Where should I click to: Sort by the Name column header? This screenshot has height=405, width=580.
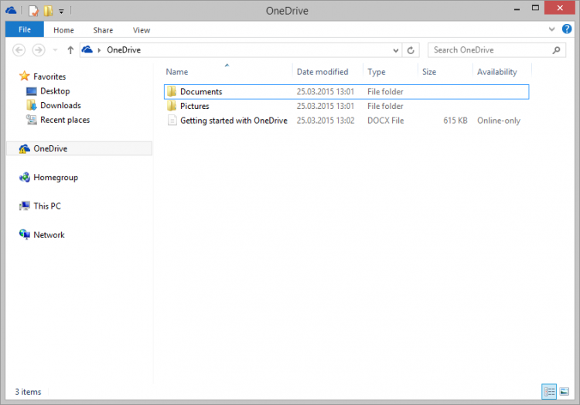177,72
